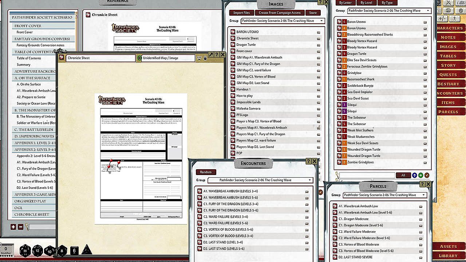Roll the d10 die

pos(50,250)
